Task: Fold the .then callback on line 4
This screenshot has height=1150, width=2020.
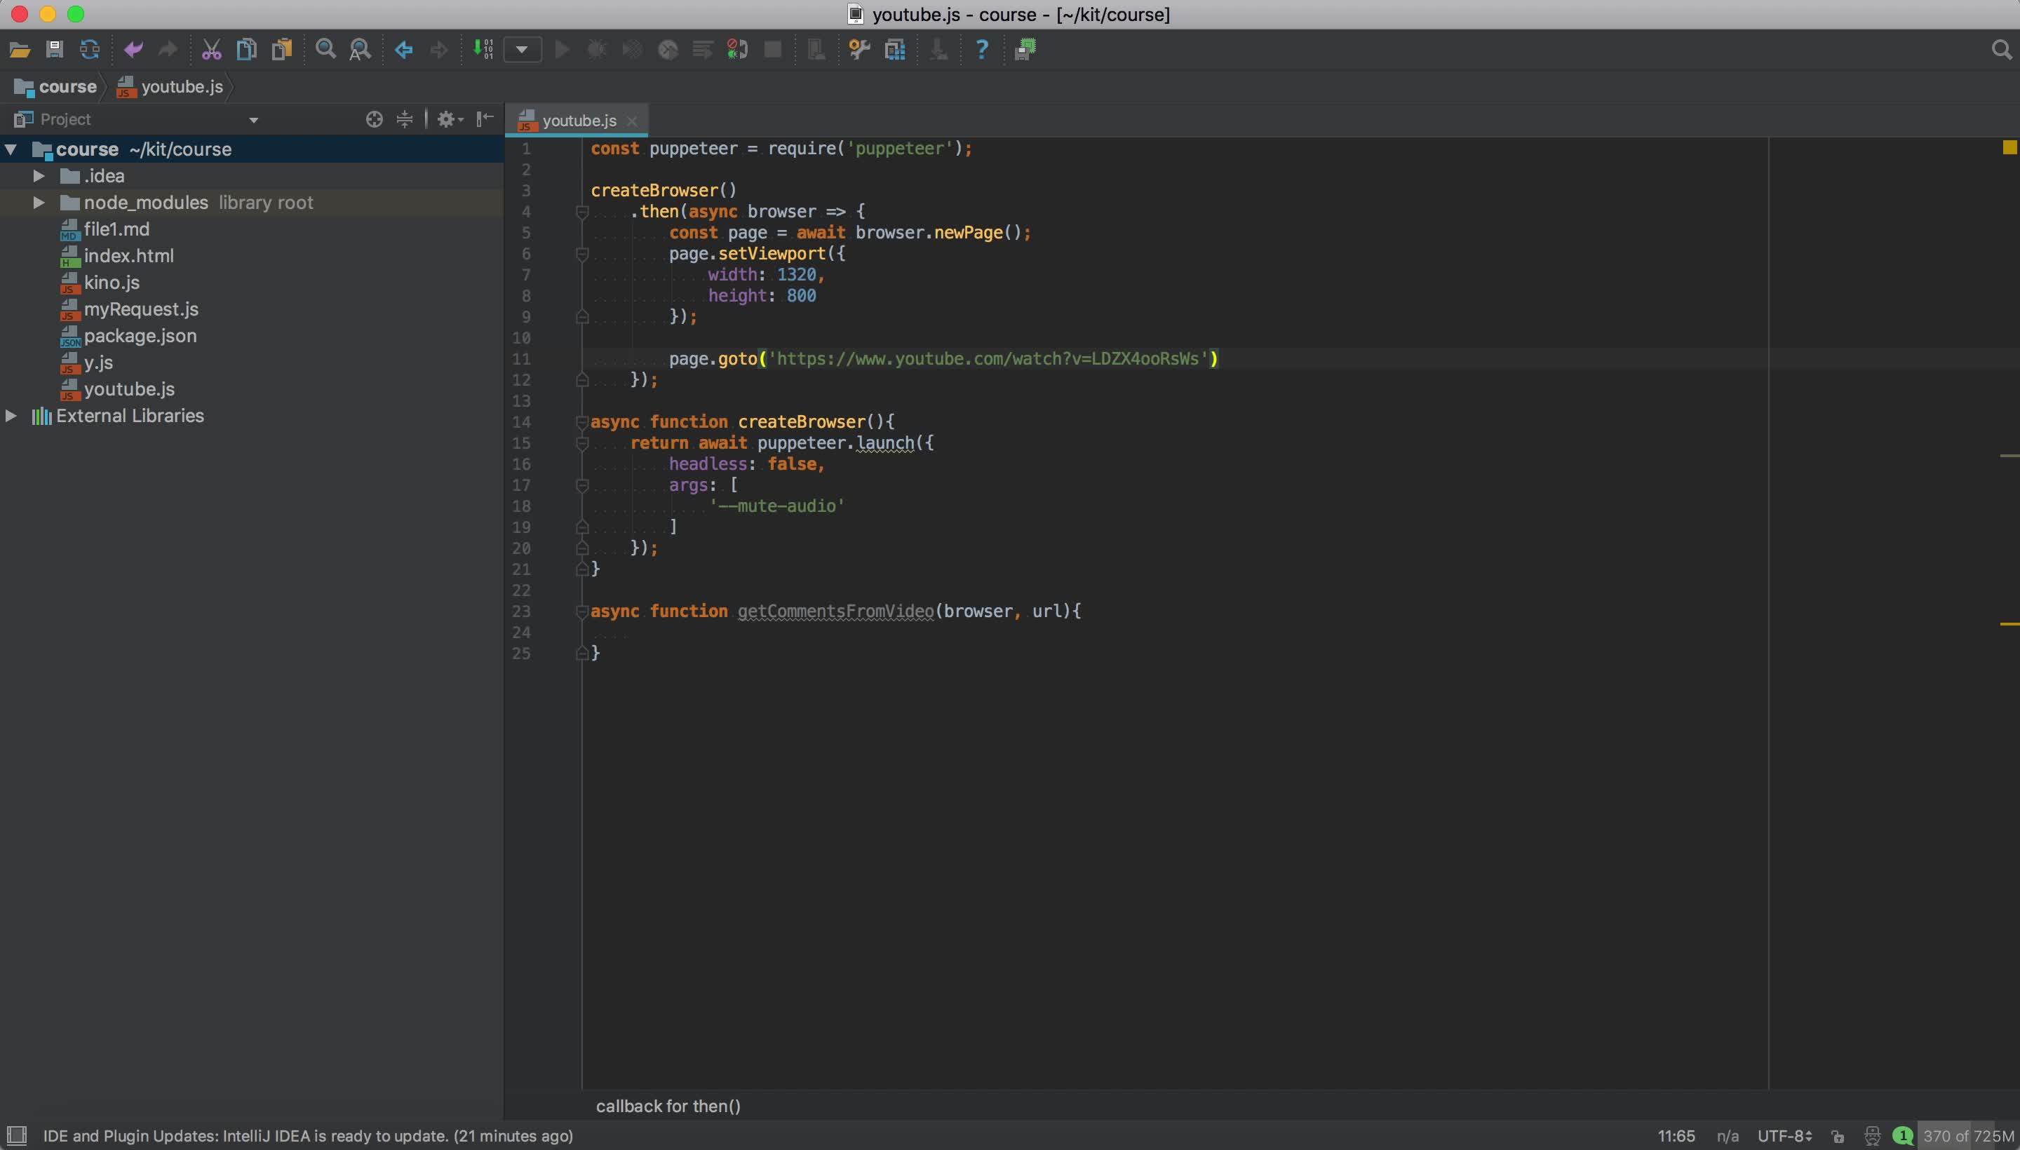Action: (x=582, y=212)
